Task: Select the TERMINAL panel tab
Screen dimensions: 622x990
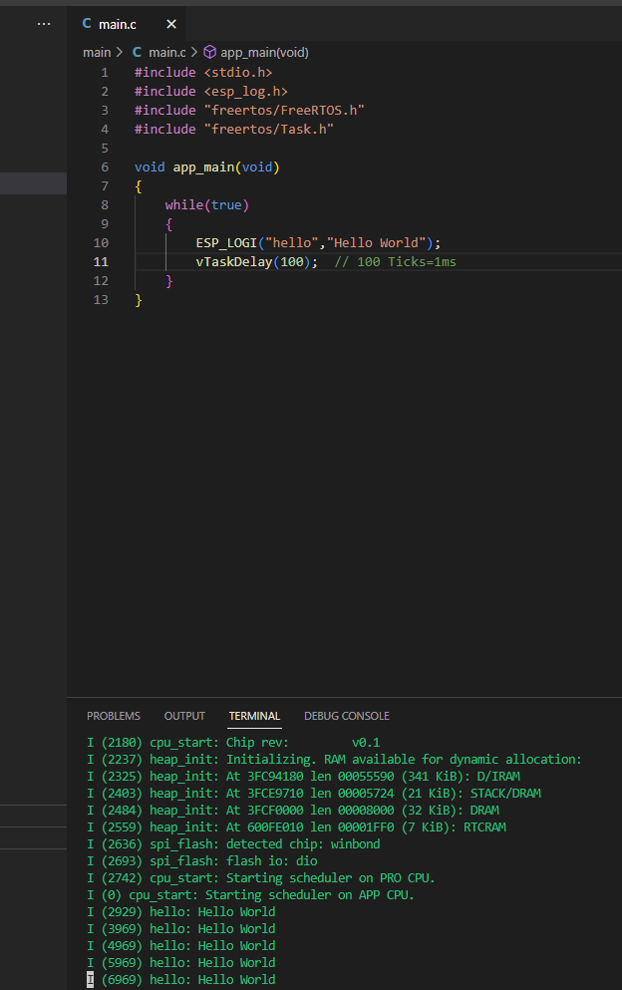Action: coord(254,716)
